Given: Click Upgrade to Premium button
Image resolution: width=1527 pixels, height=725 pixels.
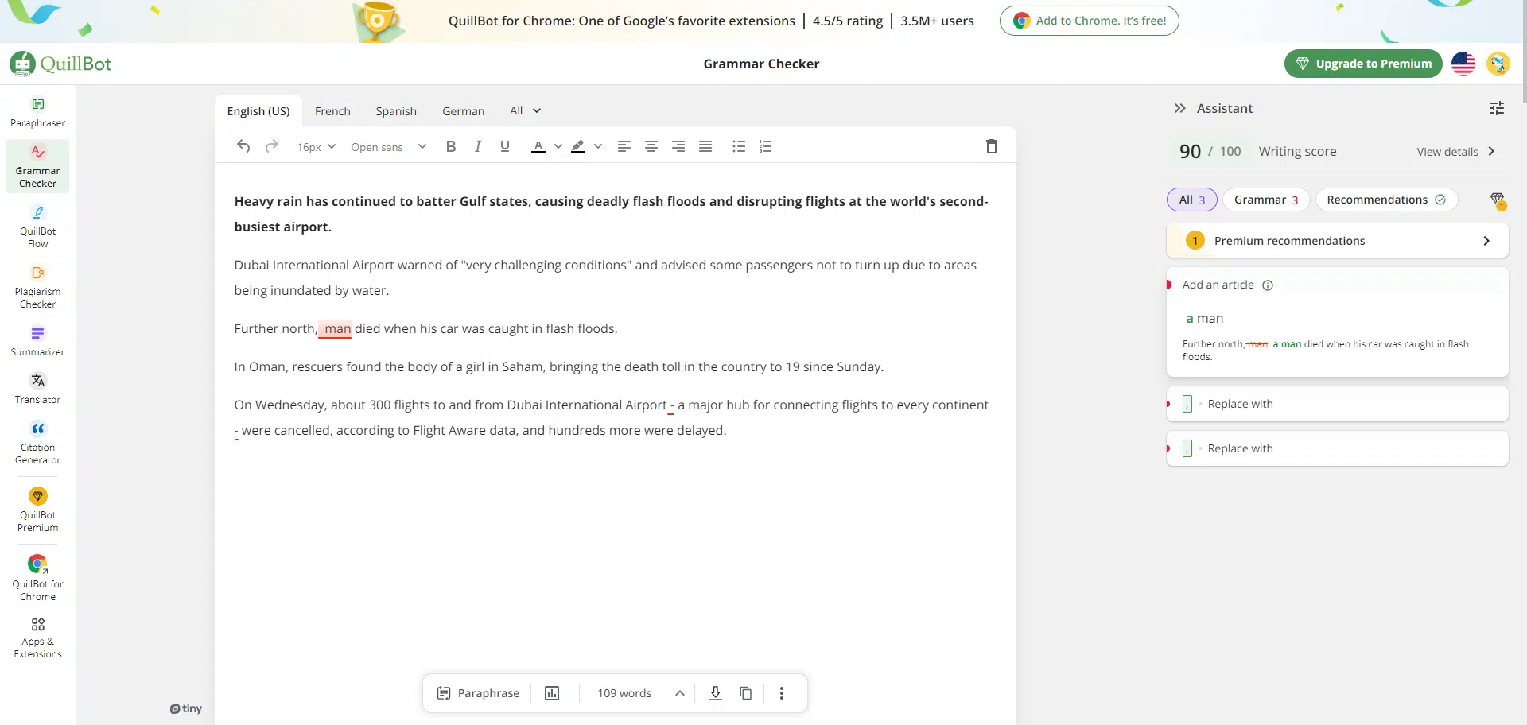Looking at the screenshot, I should pos(1363,64).
